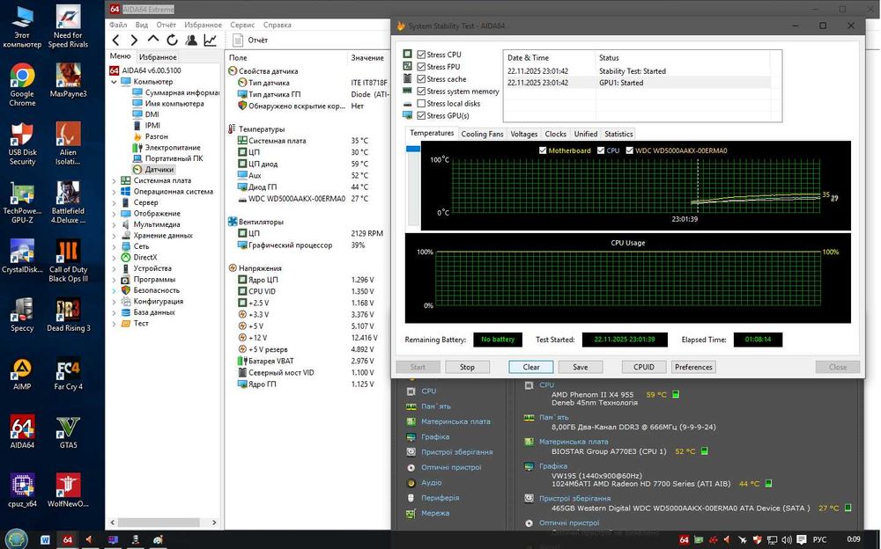Open cpuz_x64 desktop icon
Screen dimensions: 881x549
pos(23,490)
